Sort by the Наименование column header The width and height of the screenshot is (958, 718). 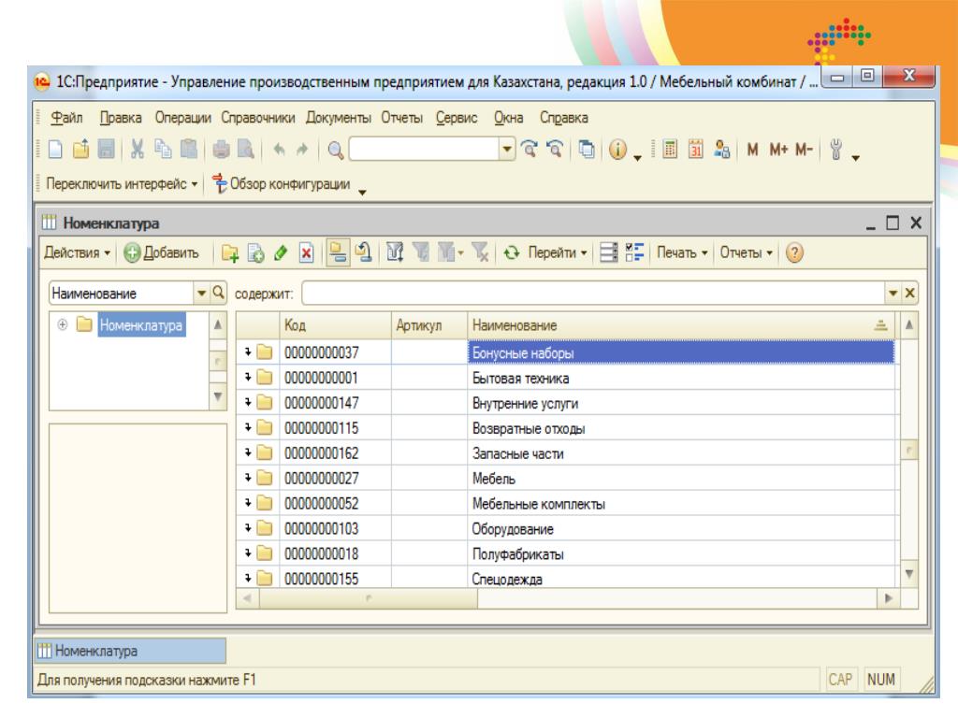coord(681,325)
